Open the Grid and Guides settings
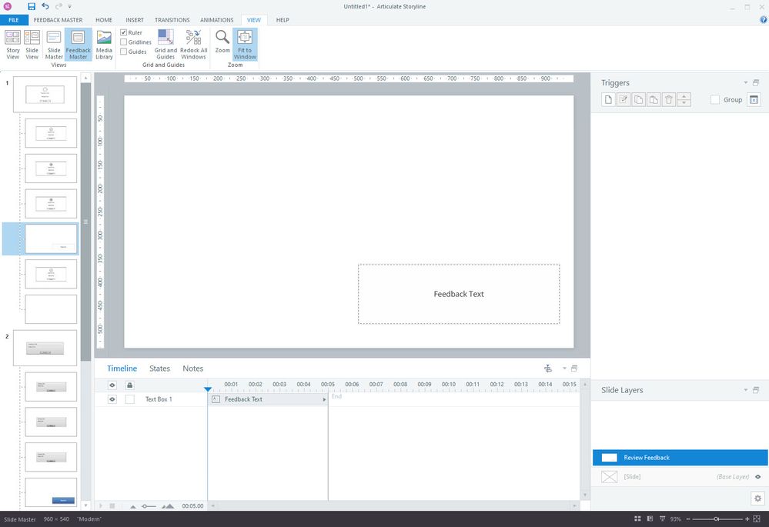 pyautogui.click(x=166, y=44)
